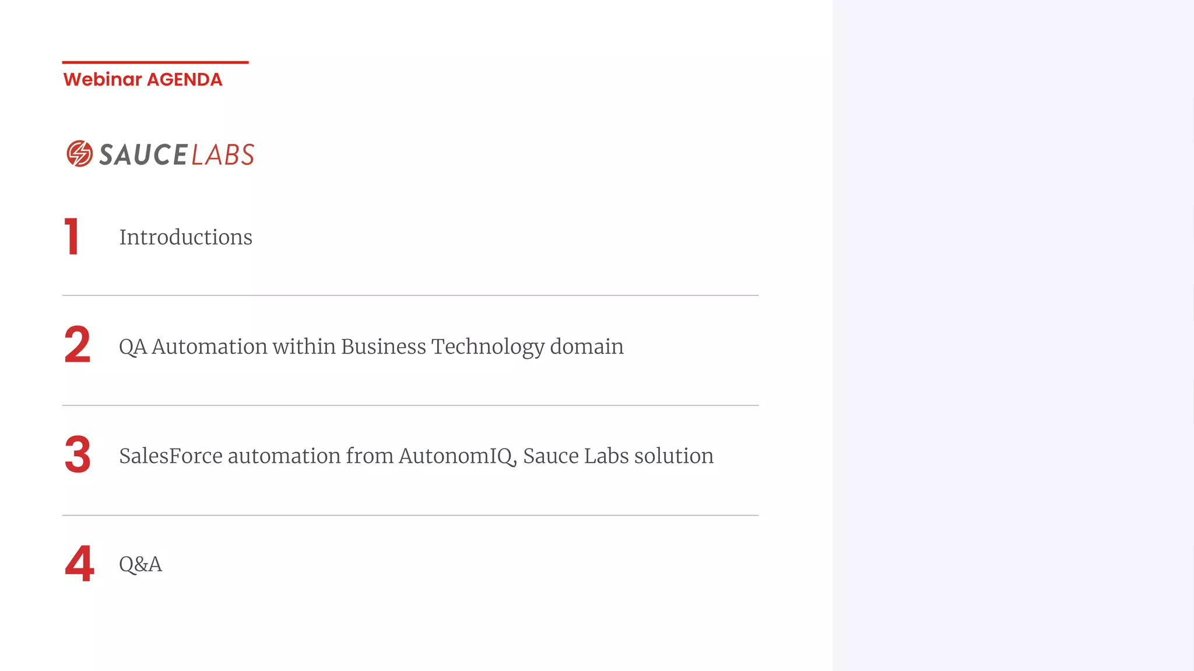Select the SAUCE LABS wordmark text
This screenshot has height=671, width=1194.
[x=177, y=155]
